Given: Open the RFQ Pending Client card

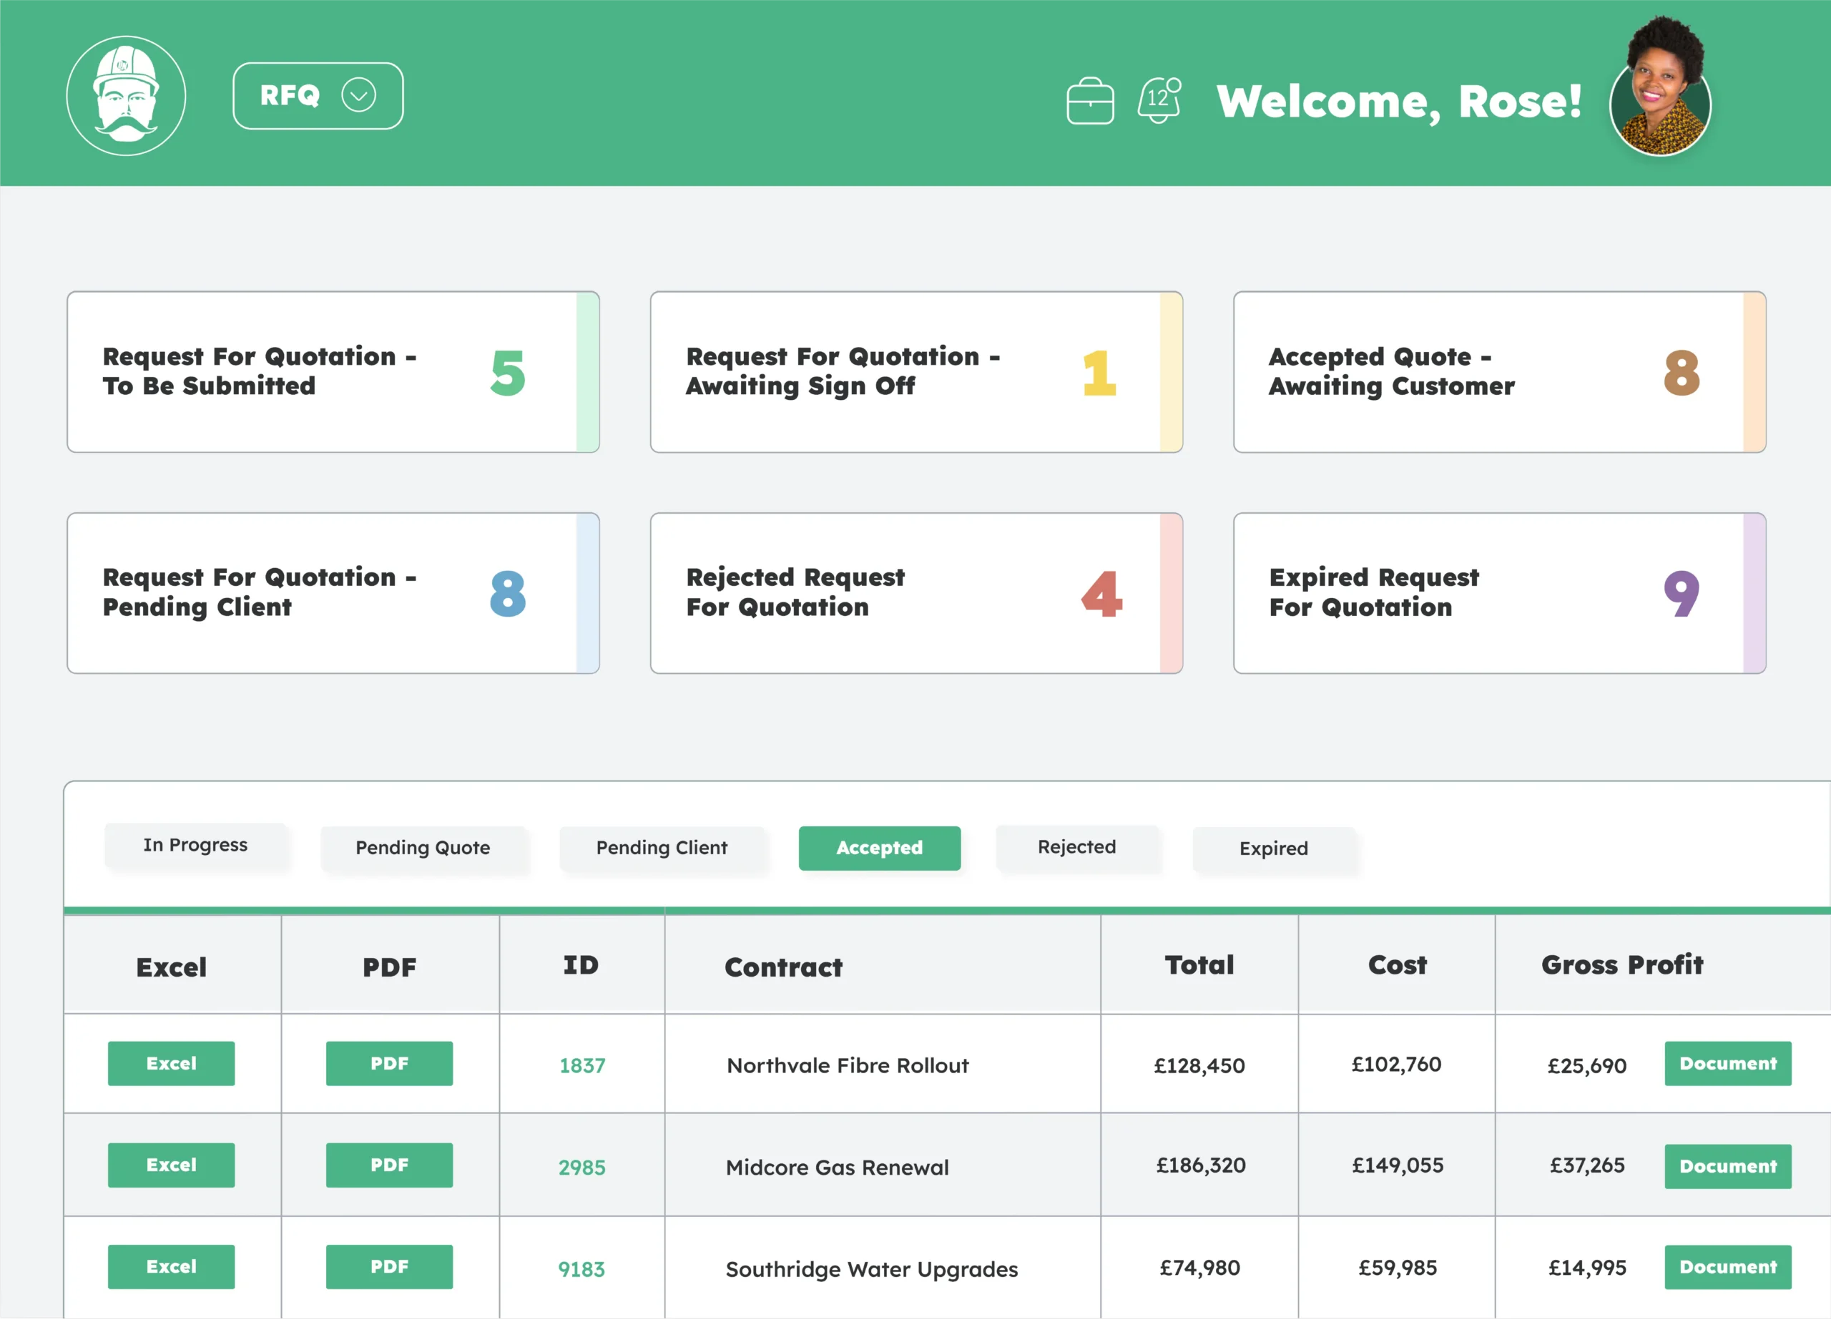Looking at the screenshot, I should tap(333, 593).
